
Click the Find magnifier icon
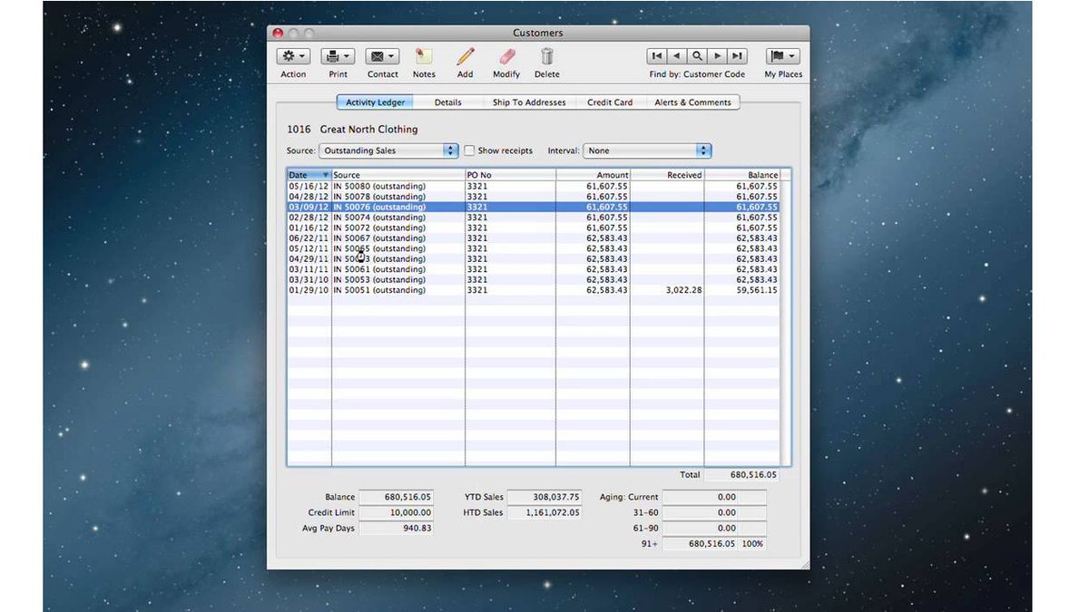696,55
